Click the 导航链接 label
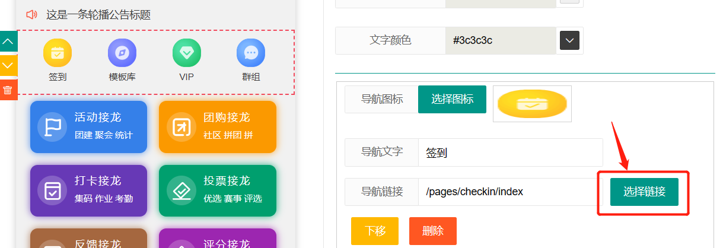 pos(382,192)
